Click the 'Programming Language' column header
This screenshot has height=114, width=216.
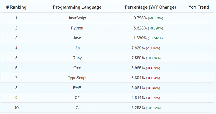point(77,7)
